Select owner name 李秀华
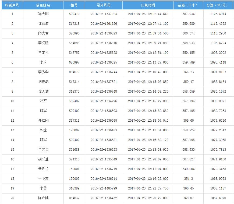Screen dimensions: 234x204 point(43,72)
